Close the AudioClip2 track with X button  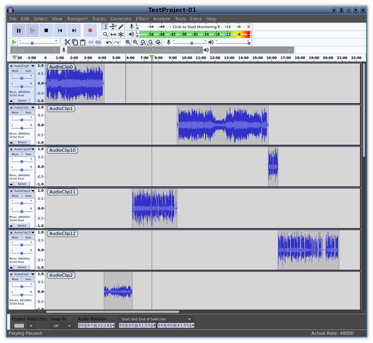(x=11, y=274)
